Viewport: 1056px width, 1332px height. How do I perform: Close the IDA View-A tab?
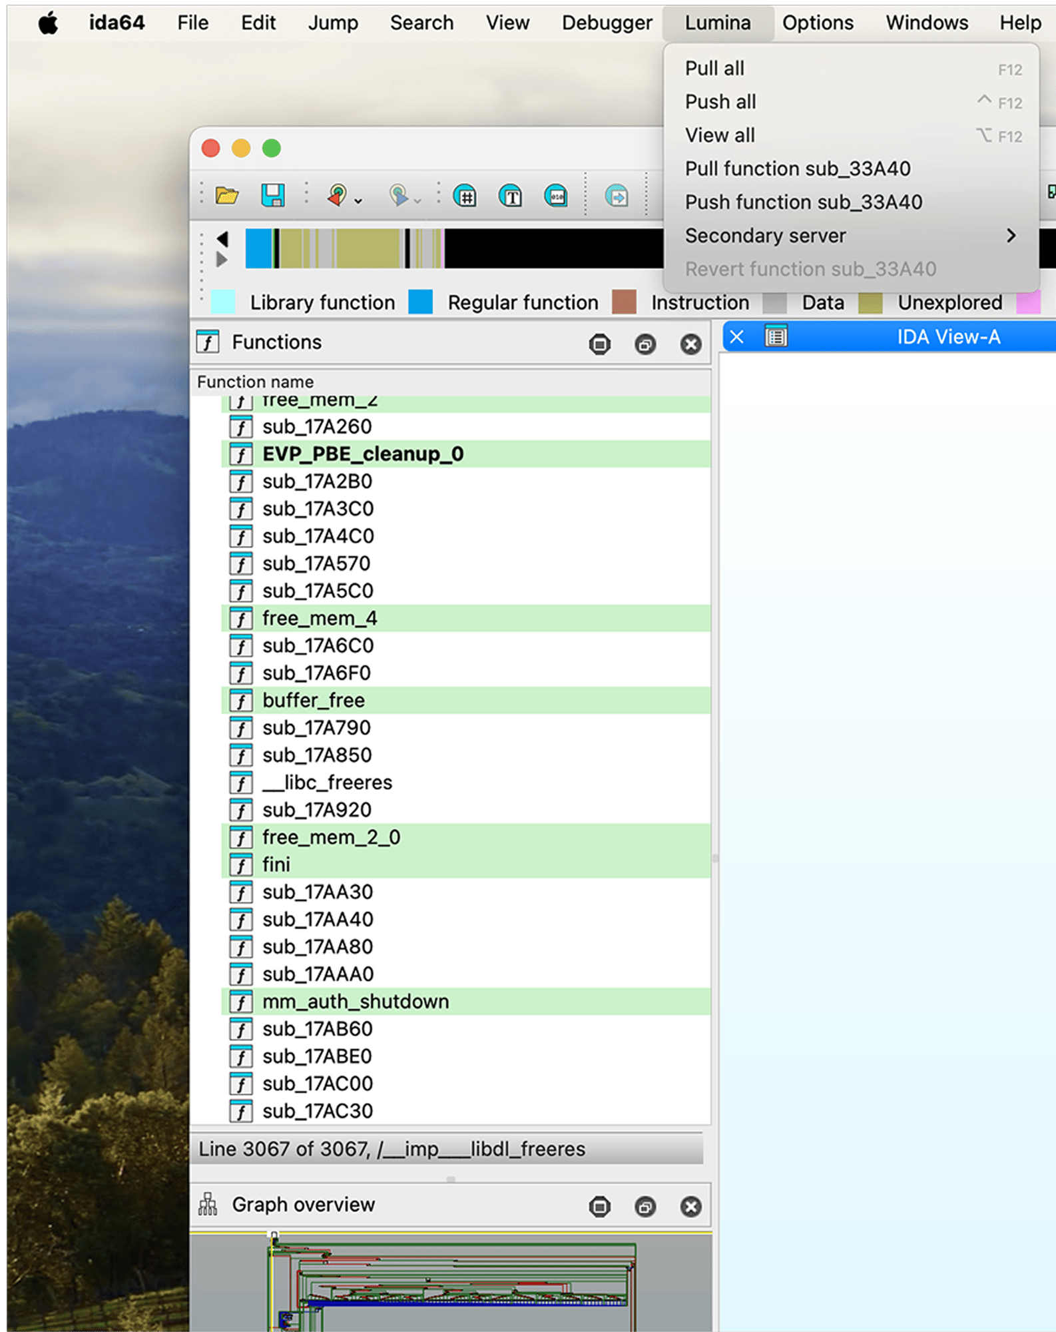click(737, 337)
